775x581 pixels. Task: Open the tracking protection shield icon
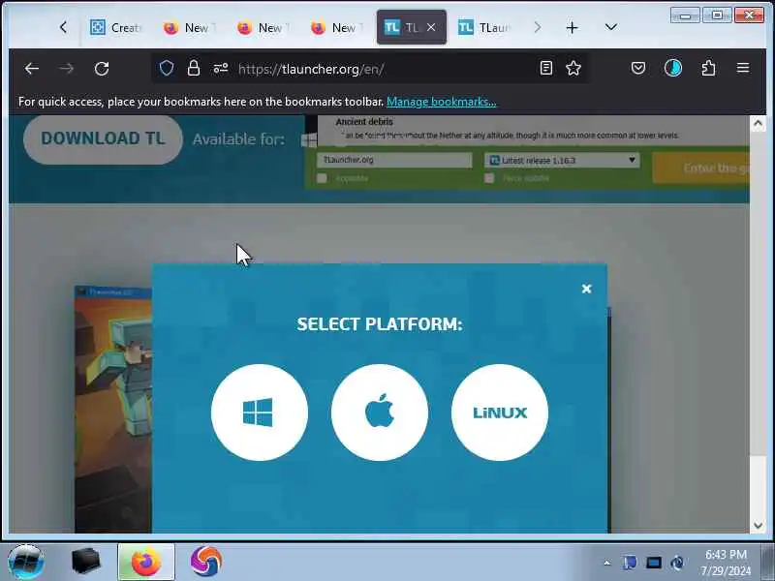tap(167, 68)
